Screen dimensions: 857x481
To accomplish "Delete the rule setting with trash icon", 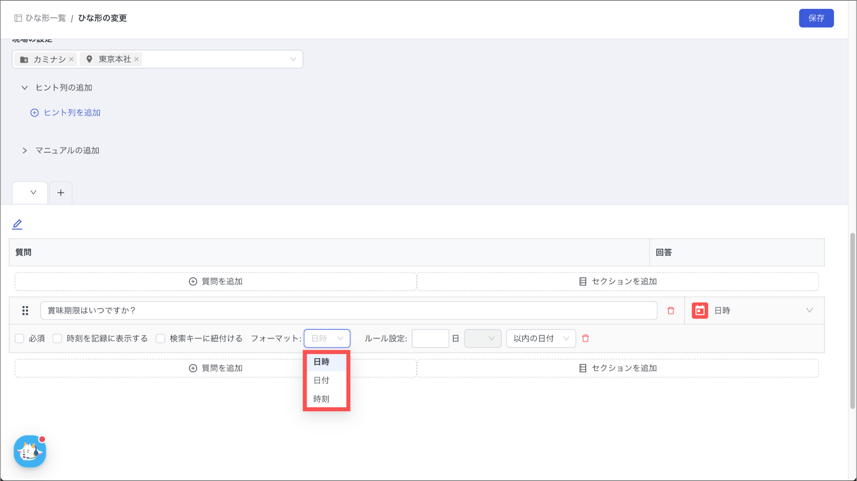I will click(585, 338).
